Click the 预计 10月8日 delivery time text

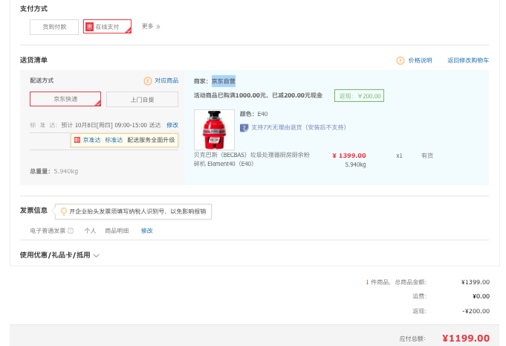(111, 125)
